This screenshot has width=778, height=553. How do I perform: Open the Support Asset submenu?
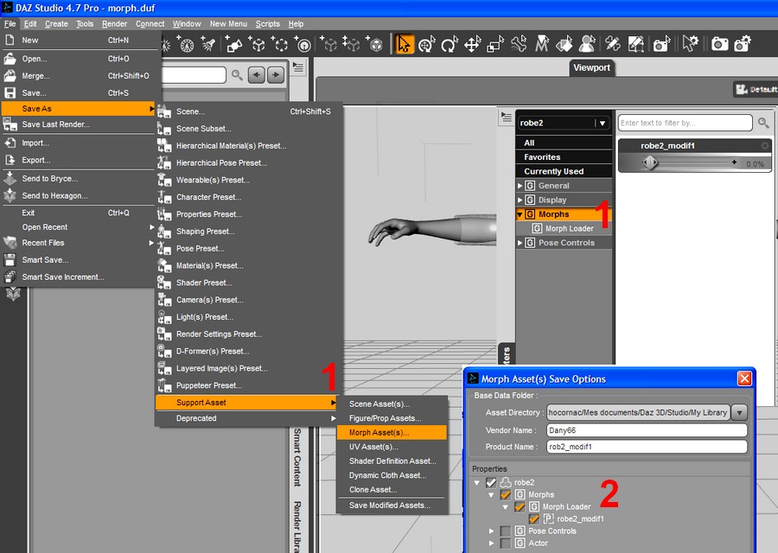246,403
